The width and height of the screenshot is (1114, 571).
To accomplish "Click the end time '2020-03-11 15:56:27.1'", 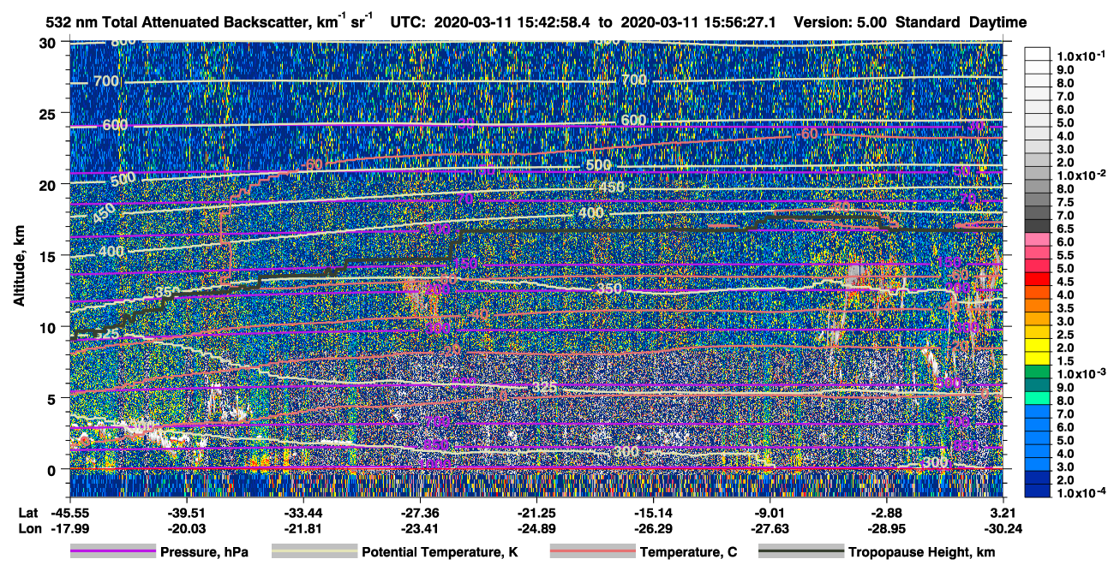I will click(x=699, y=22).
